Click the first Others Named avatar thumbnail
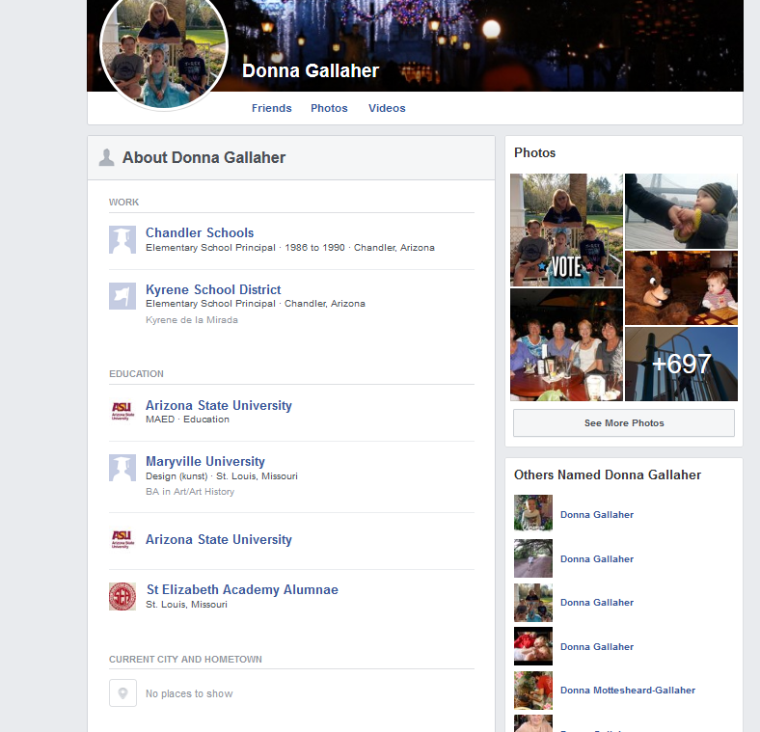This screenshot has width=760, height=732. point(533,514)
